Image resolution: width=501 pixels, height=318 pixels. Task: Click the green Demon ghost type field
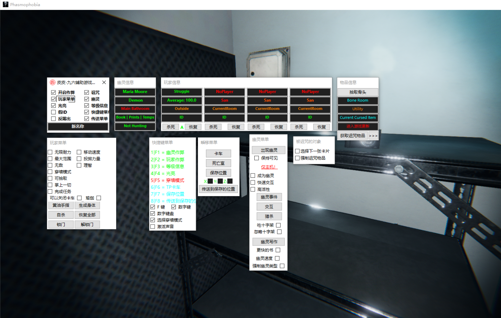coord(135,100)
